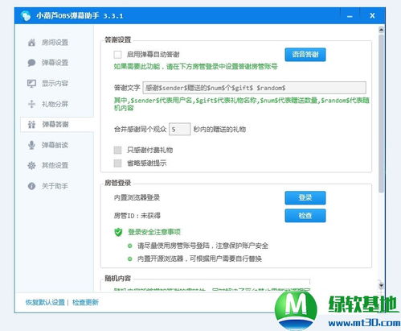Click the 内置浏览器登录 label
The height and width of the screenshot is (331, 401).
tap(137, 197)
